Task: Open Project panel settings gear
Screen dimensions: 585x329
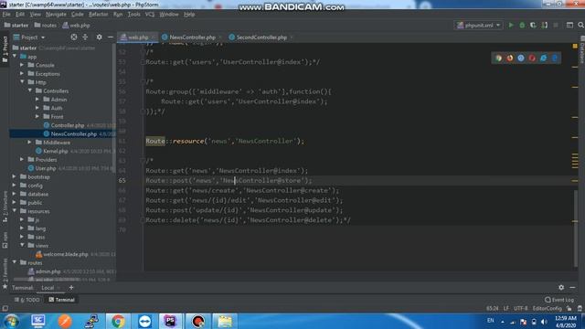Action: click(x=99, y=37)
